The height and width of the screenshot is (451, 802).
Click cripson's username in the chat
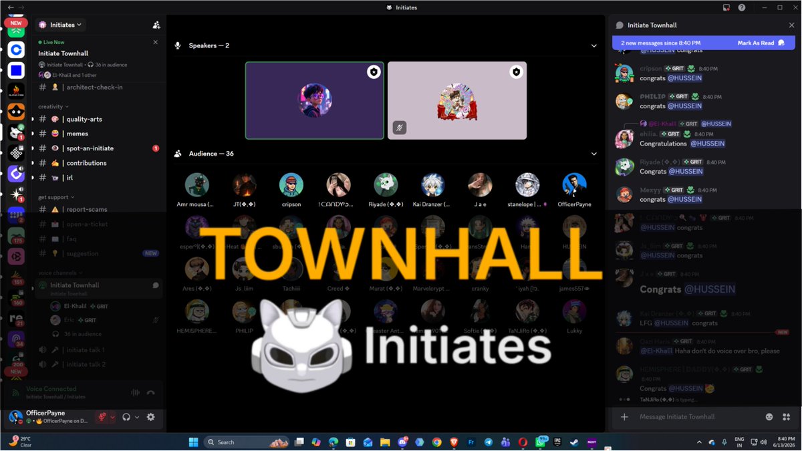pos(650,68)
